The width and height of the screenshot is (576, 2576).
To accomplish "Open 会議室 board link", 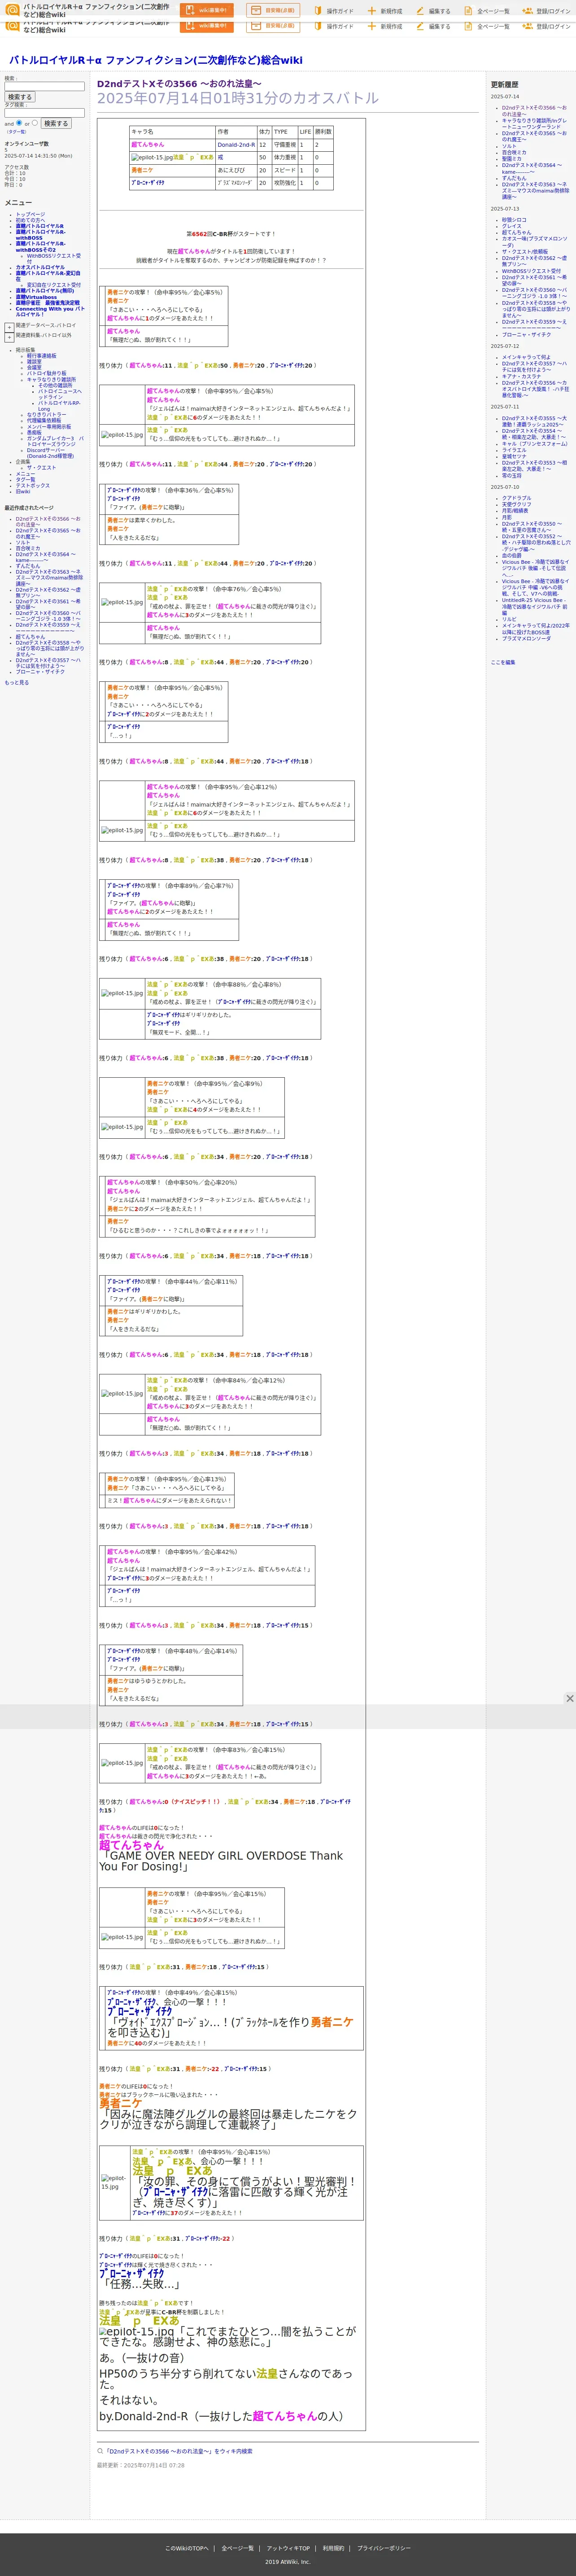I will click(35, 367).
